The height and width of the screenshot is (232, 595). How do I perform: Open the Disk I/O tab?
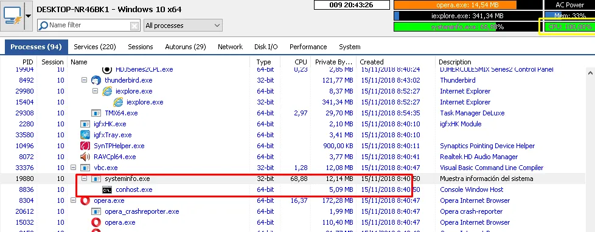coord(266,47)
